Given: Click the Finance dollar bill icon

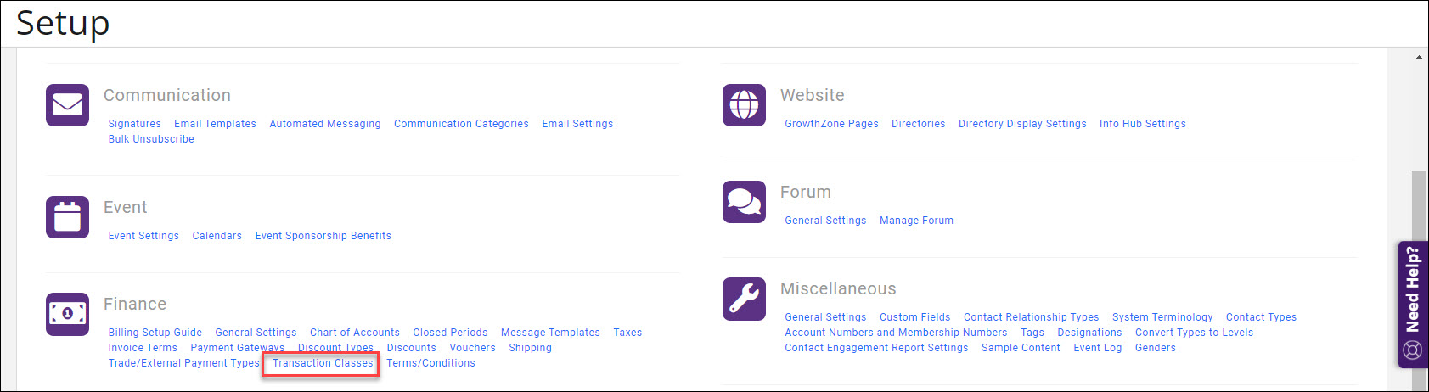Looking at the screenshot, I should (x=67, y=314).
